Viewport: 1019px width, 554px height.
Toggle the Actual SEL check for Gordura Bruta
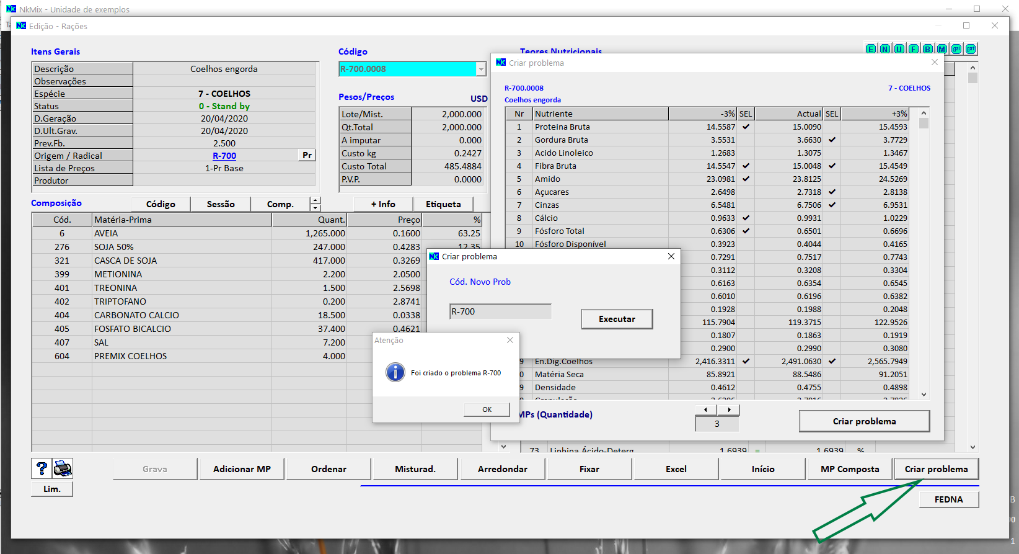pos(832,140)
